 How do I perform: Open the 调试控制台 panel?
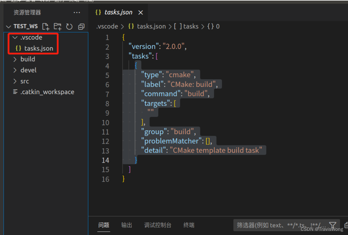coord(158,225)
